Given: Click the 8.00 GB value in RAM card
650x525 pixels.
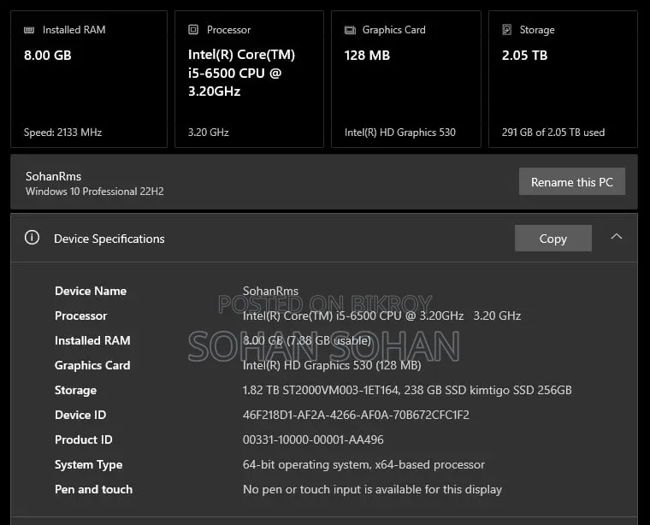Looking at the screenshot, I should click(48, 55).
